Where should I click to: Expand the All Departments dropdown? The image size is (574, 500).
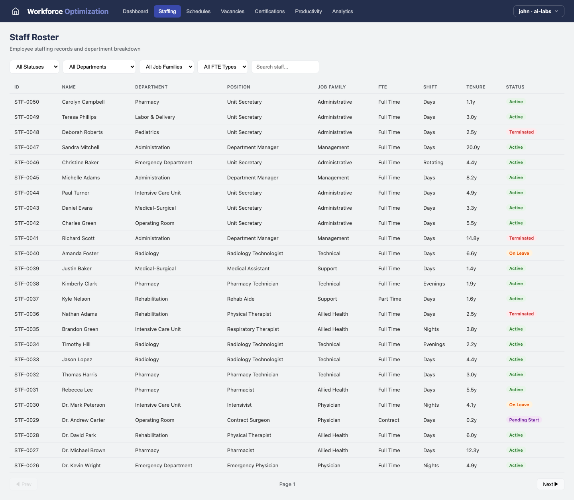coord(99,67)
